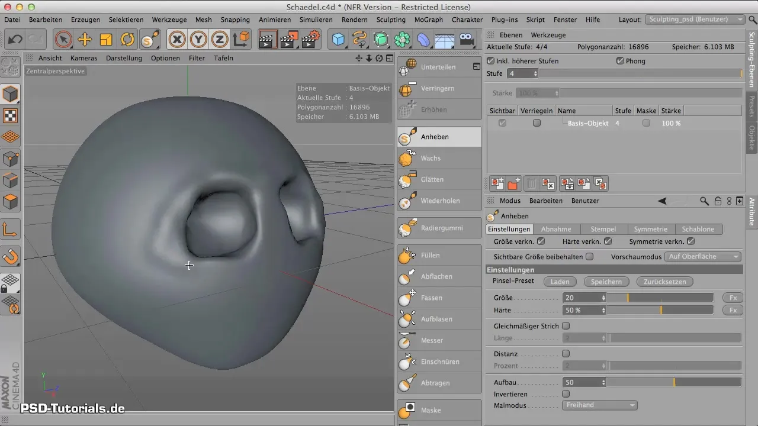Enable Gleichmäßiger Strich checkbox
Screen dimensions: 758x426
pos(566,325)
